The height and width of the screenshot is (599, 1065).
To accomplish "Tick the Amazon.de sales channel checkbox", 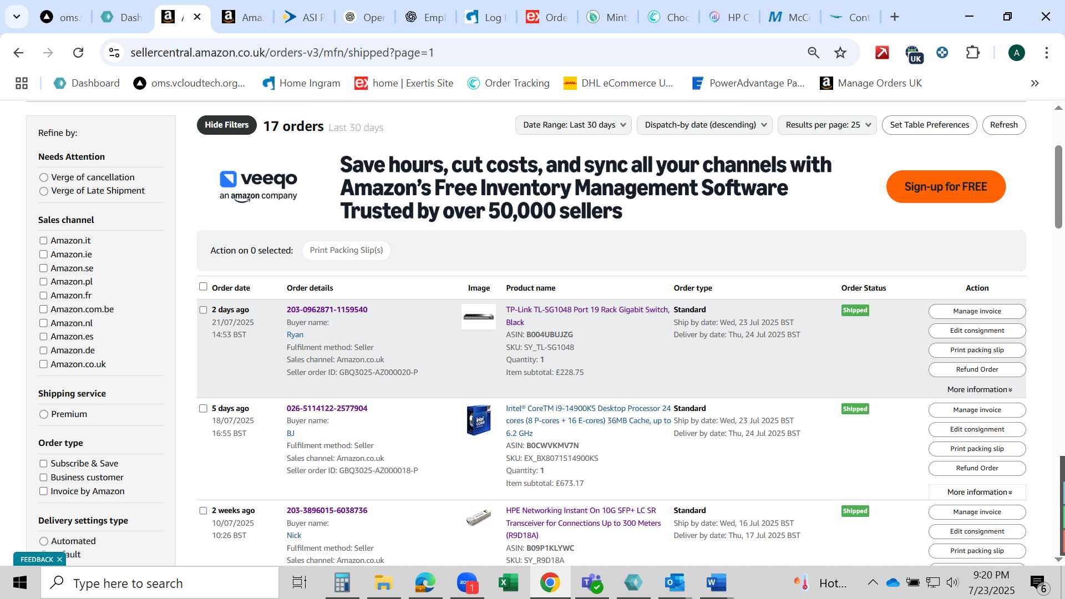I will click(x=43, y=351).
